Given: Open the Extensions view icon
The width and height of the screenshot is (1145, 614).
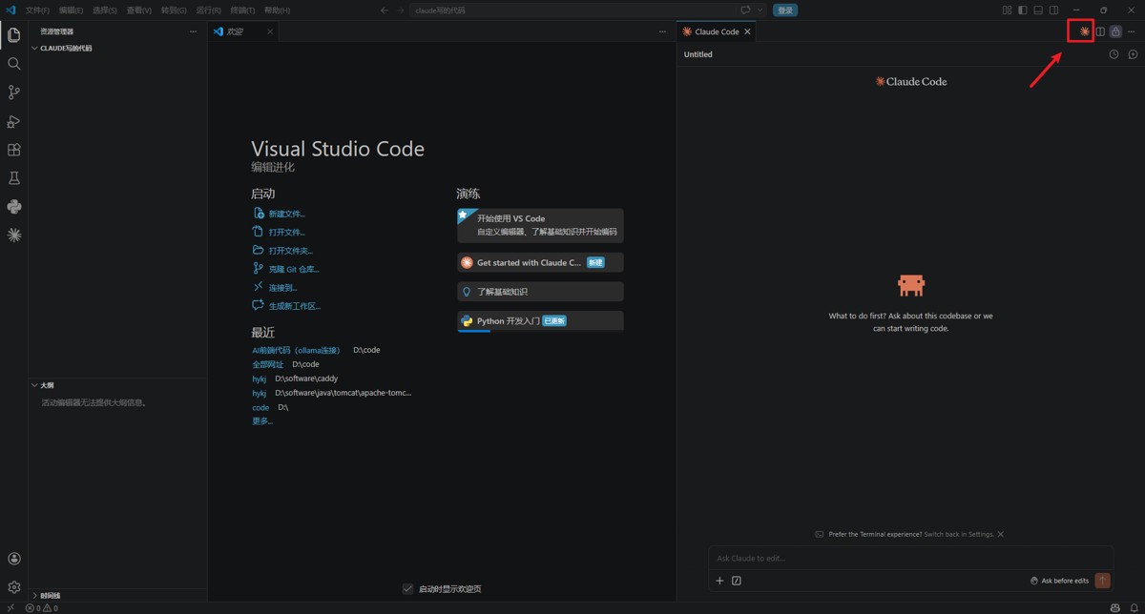Looking at the screenshot, I should pyautogui.click(x=13, y=150).
